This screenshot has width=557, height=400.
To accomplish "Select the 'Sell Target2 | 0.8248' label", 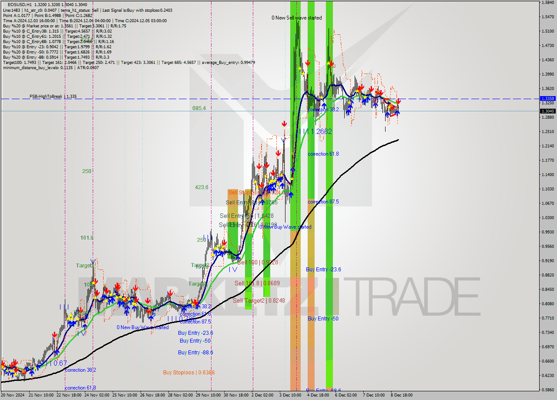I will pos(258,300).
